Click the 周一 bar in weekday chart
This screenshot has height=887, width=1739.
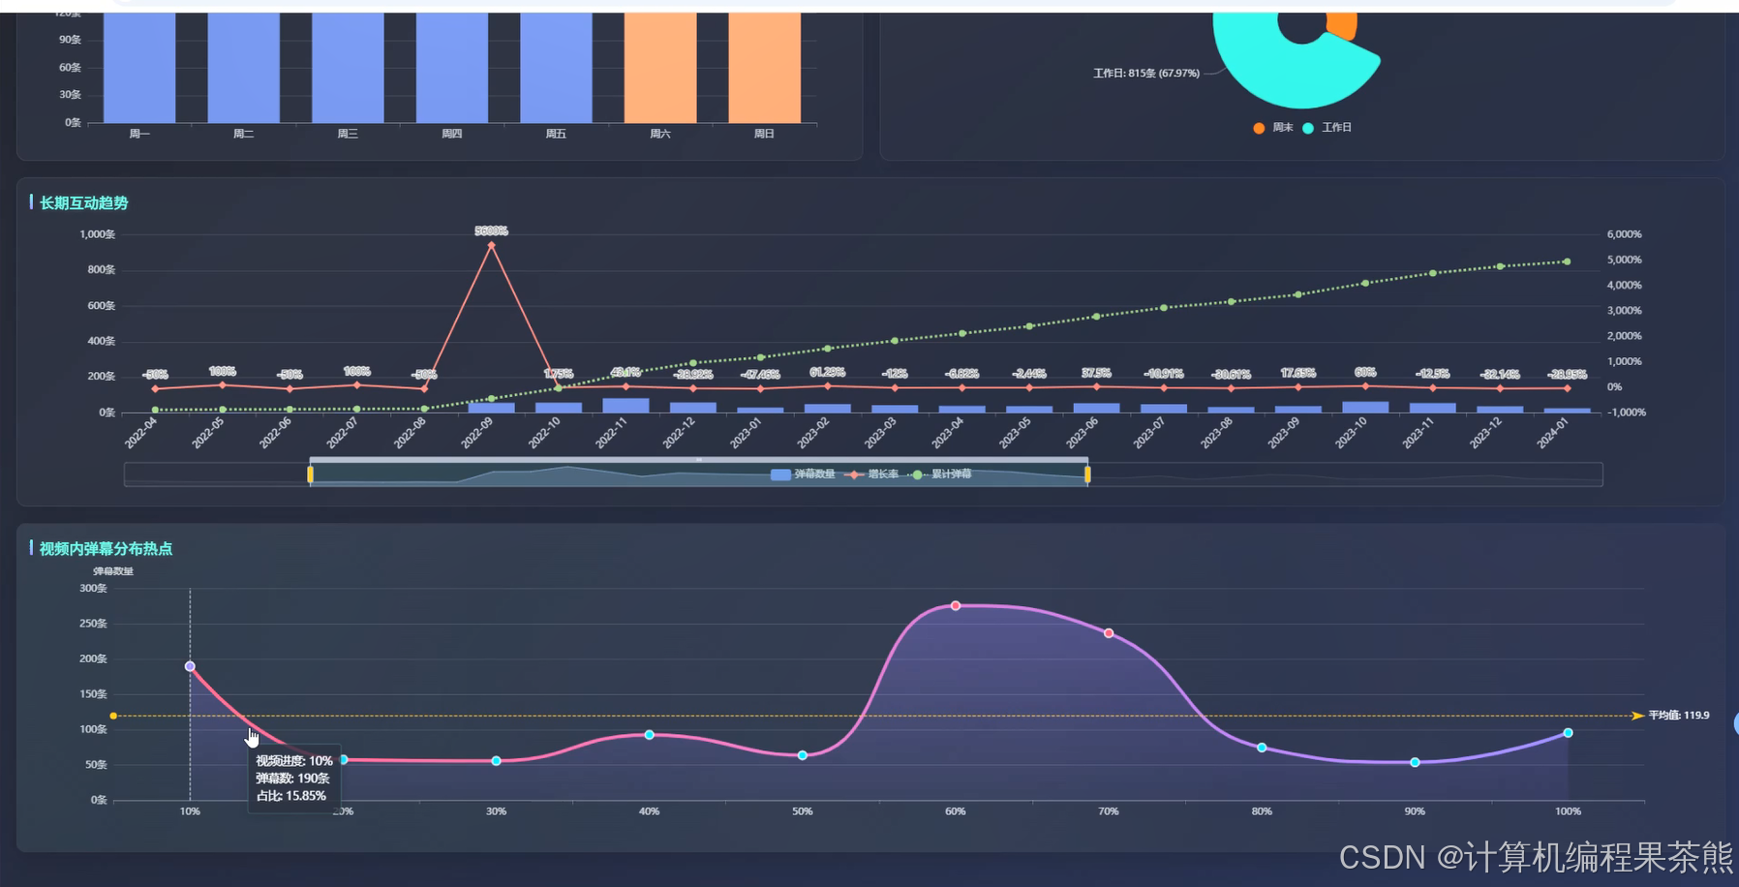pyautogui.click(x=139, y=68)
